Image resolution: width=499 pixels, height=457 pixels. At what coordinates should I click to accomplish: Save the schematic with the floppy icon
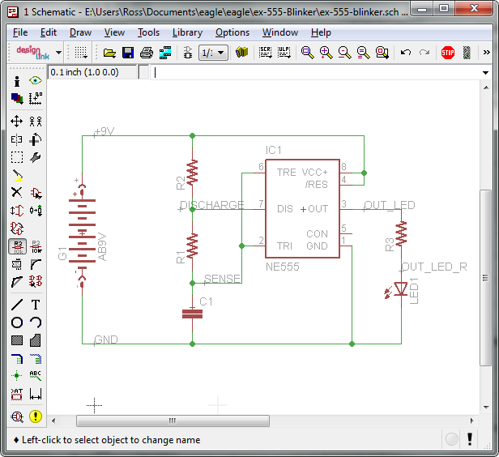pos(128,53)
